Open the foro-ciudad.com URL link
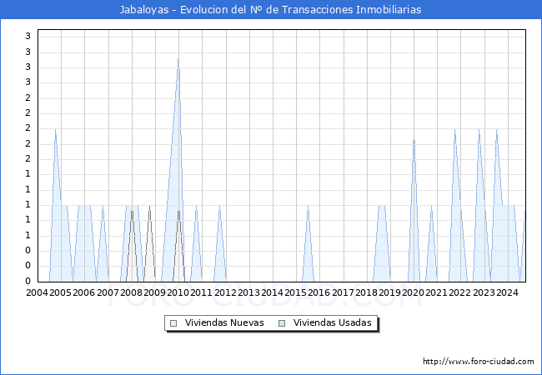542x375 pixels. [x=479, y=361]
